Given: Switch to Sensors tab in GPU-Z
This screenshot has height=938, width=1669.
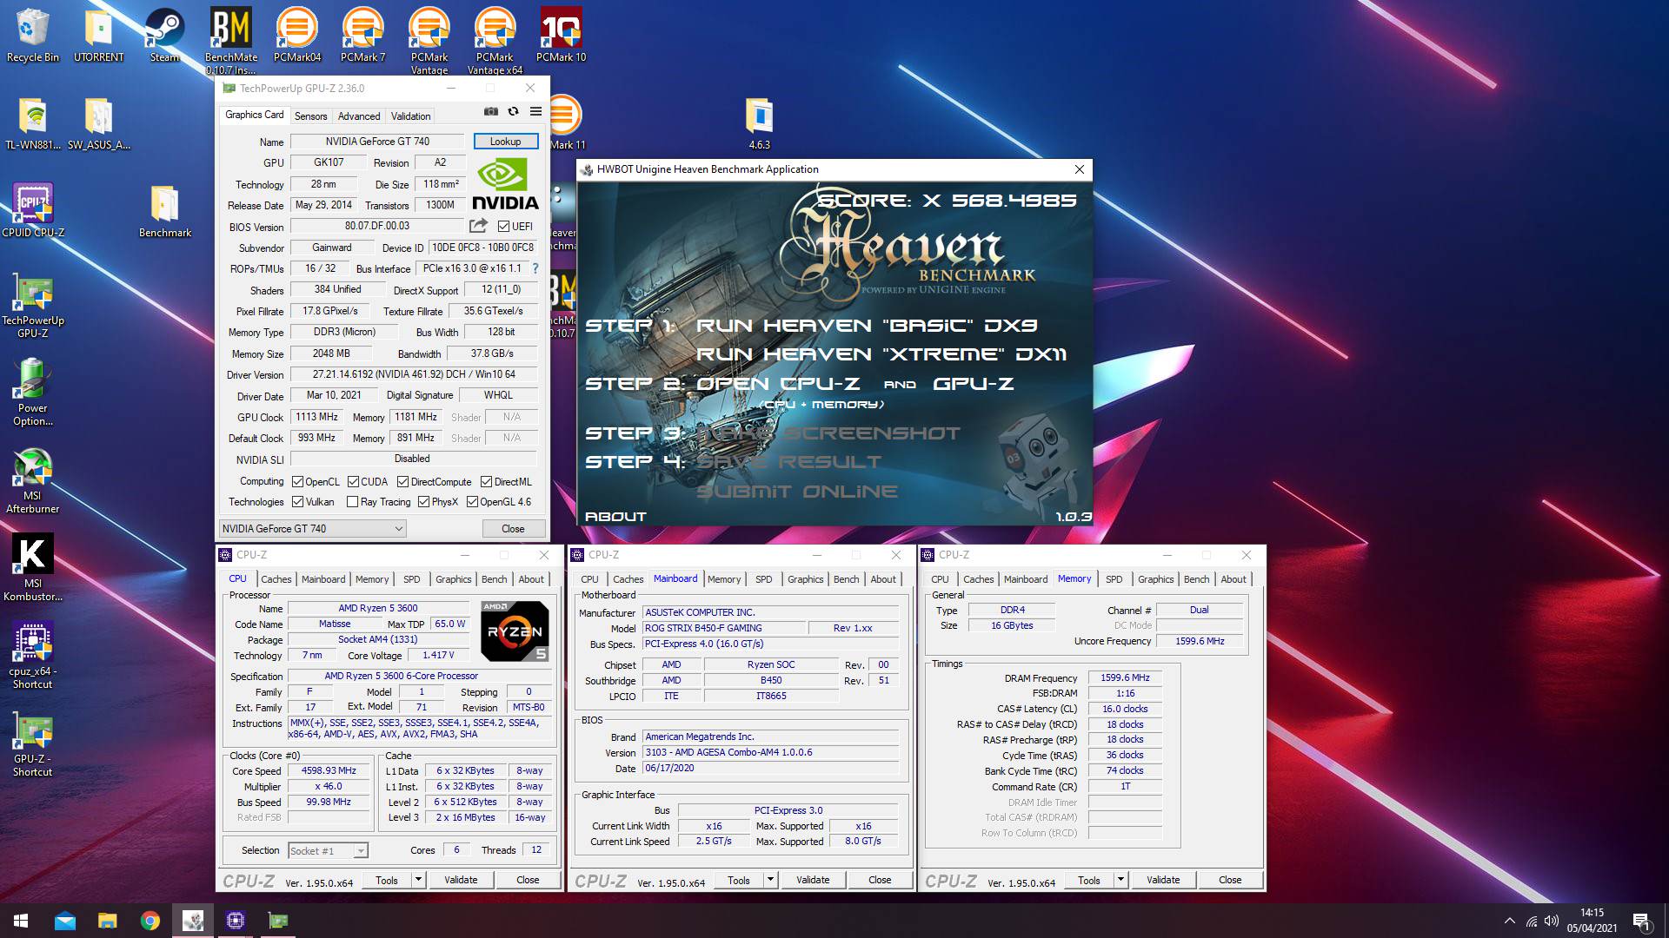Looking at the screenshot, I should coord(310,116).
